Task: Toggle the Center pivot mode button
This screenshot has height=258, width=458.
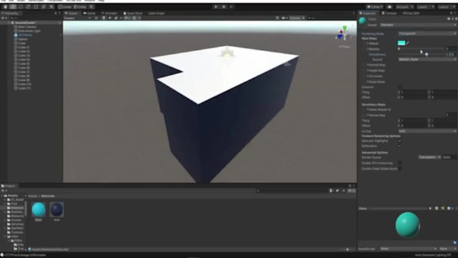Action: [65, 7]
